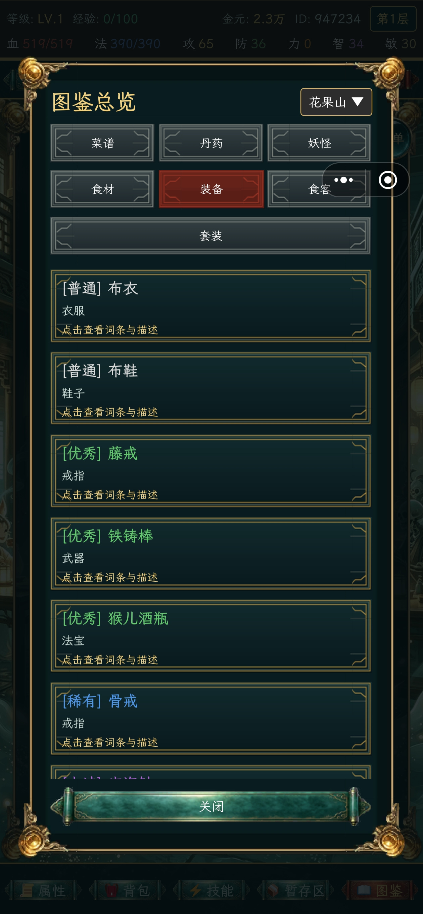View details of [普通] 布衣 entry
This screenshot has height=914, width=423.
211,306
